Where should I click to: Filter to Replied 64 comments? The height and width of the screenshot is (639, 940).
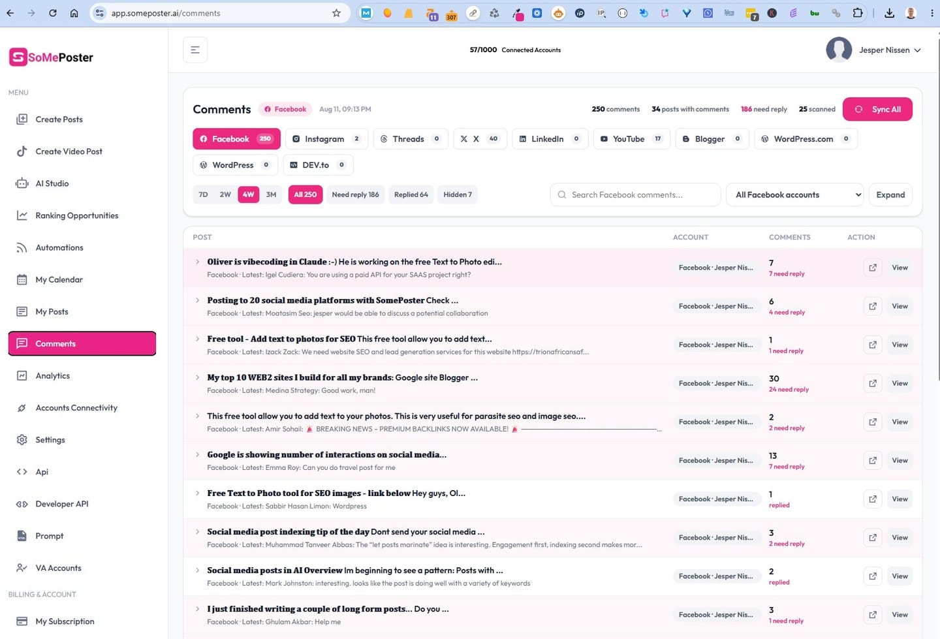[x=411, y=195]
